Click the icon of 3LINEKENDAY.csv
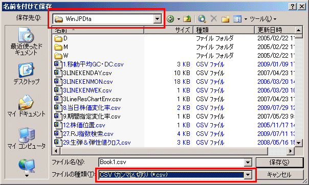Screen dimensions: 309x185 (58, 73)
